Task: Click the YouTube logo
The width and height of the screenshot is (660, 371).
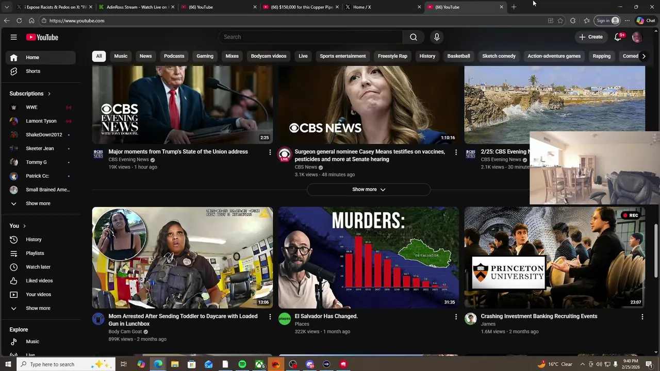Action: [x=42, y=37]
